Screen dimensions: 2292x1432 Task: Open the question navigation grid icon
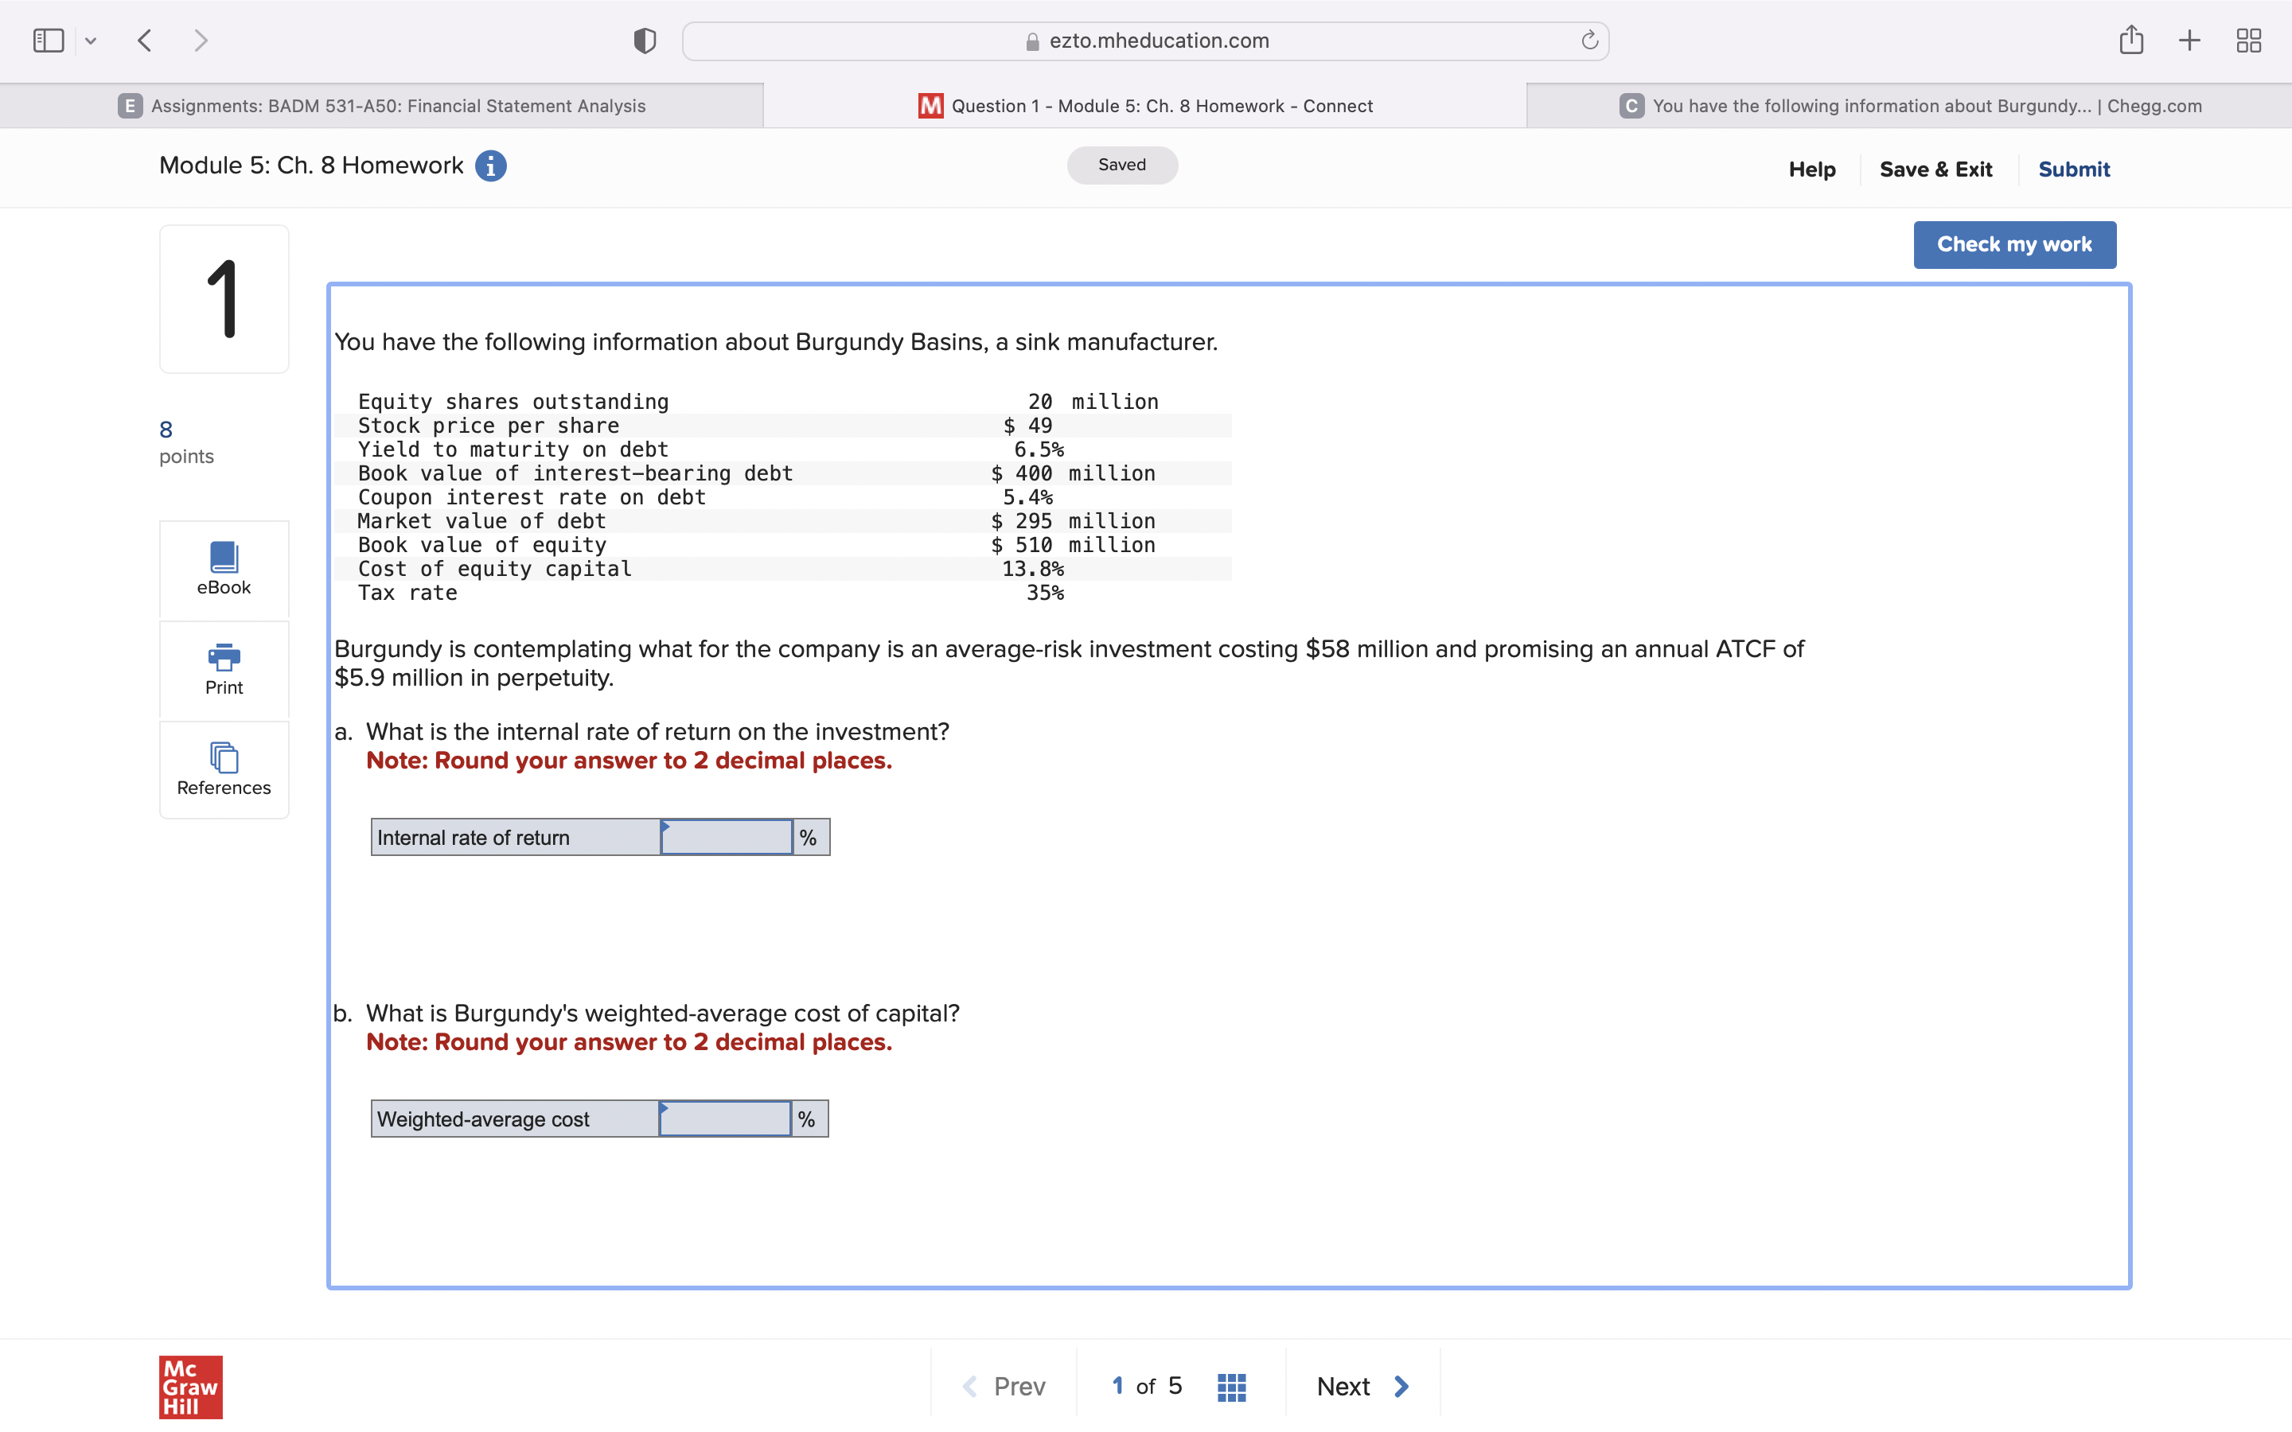click(x=1230, y=1384)
